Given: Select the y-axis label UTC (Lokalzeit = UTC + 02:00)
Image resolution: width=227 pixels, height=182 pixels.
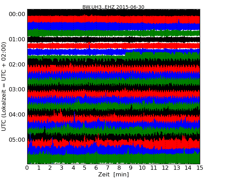Looking at the screenshot, I should pyautogui.click(x=4, y=86).
